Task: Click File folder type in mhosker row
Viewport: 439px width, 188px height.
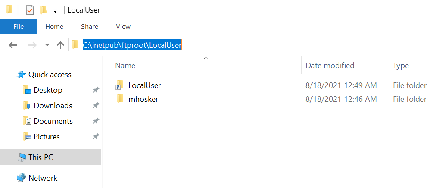Action: (410, 99)
